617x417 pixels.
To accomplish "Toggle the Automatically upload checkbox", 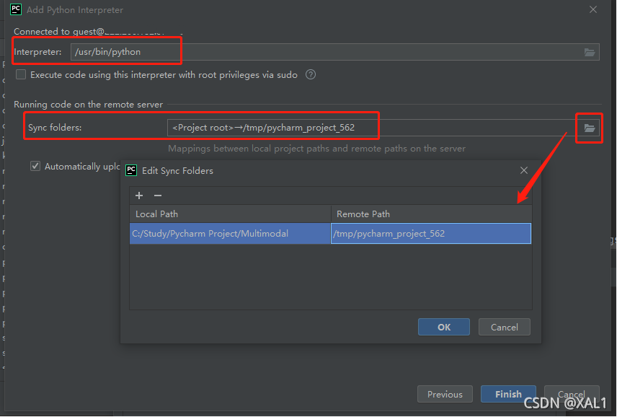I will tap(35, 166).
